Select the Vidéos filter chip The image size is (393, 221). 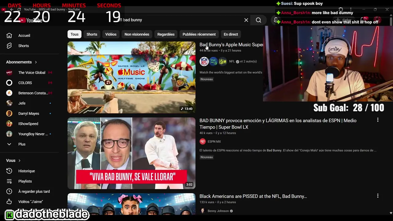point(111,34)
